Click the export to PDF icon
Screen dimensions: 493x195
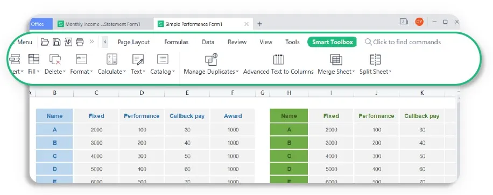68,42
